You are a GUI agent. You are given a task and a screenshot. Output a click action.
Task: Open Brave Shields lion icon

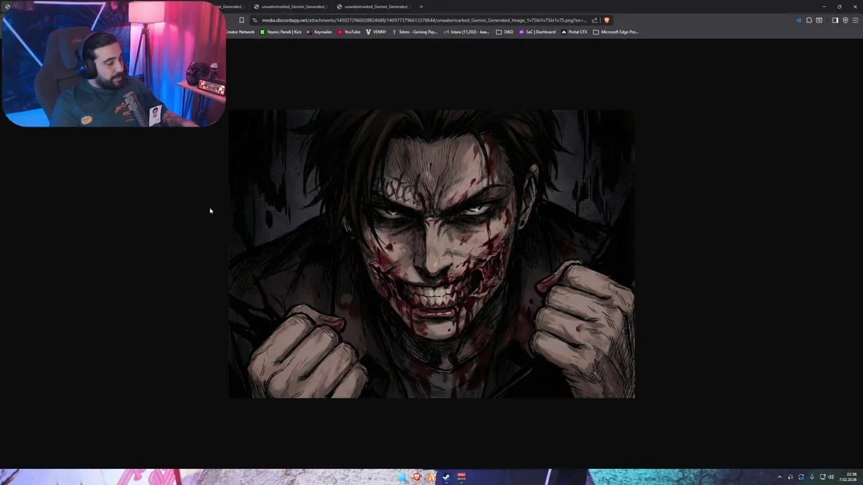tap(607, 20)
